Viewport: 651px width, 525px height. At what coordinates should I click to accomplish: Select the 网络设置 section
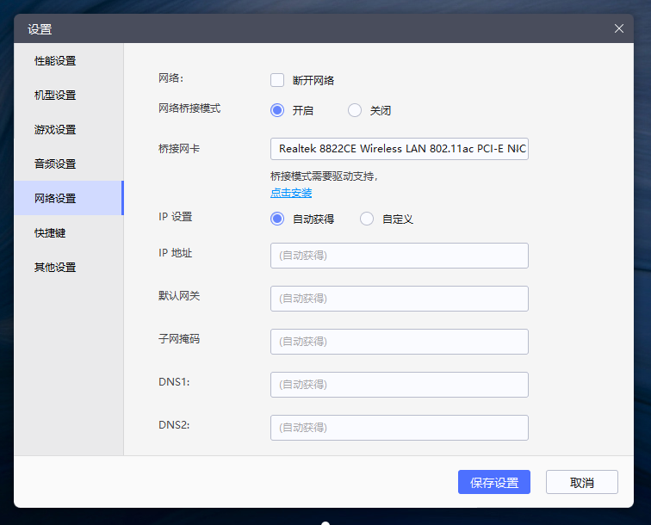(x=69, y=198)
